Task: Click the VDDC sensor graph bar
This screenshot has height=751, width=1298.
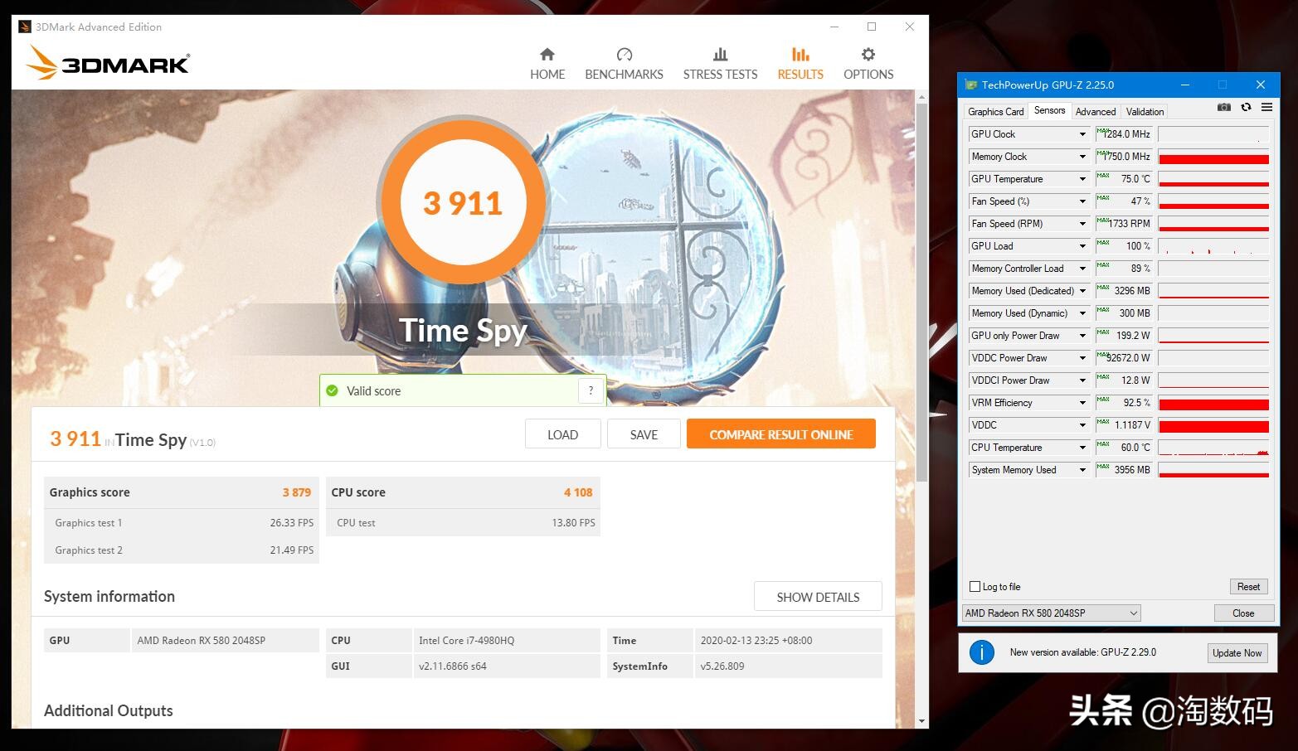Action: point(1213,425)
